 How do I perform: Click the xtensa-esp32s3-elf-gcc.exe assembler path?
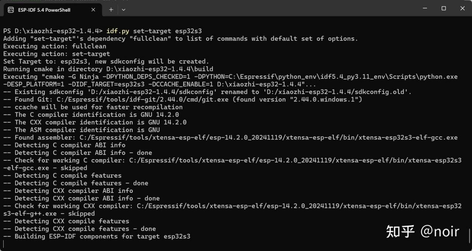tap(268, 137)
